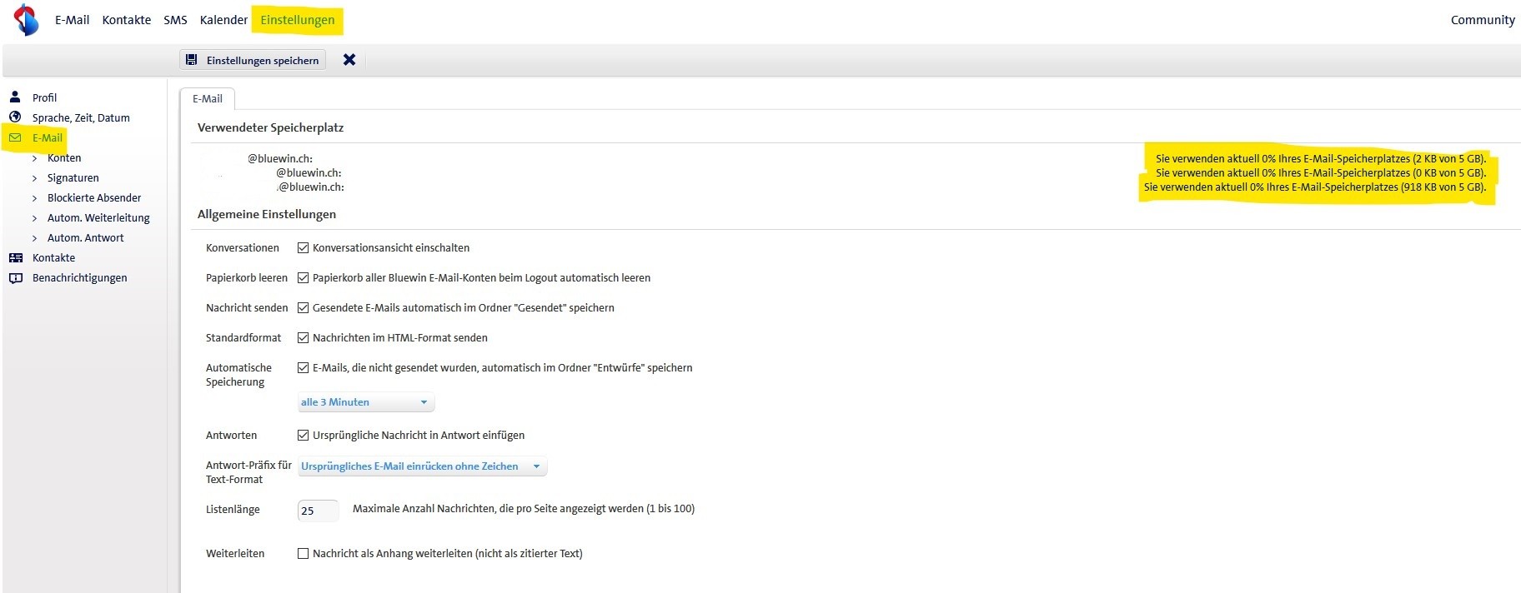Click the Swisscom logo icon

(26, 20)
